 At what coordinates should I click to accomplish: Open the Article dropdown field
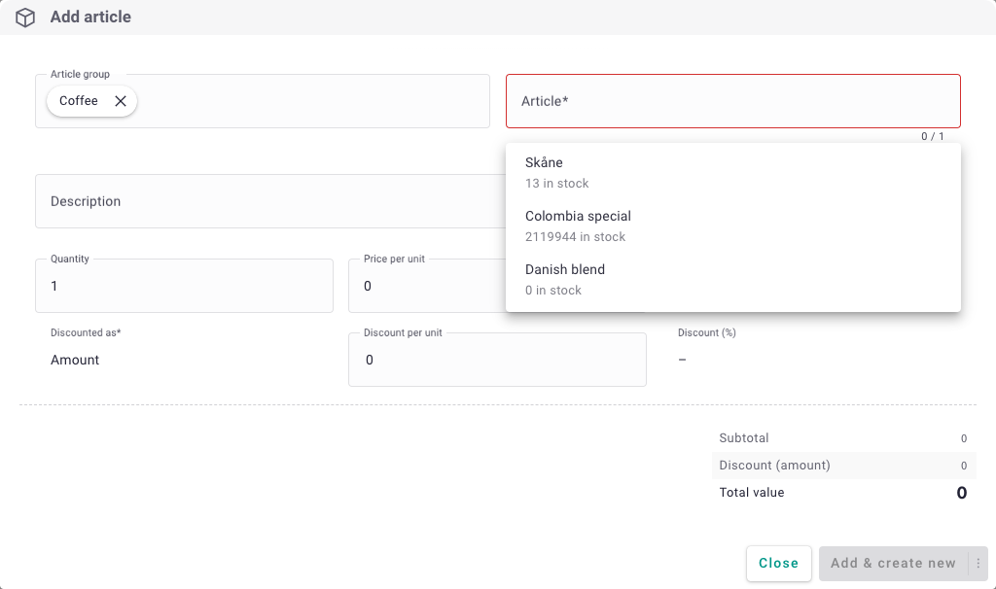click(732, 101)
